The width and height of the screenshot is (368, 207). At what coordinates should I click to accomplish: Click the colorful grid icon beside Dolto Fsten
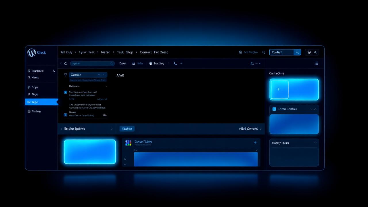129,143
